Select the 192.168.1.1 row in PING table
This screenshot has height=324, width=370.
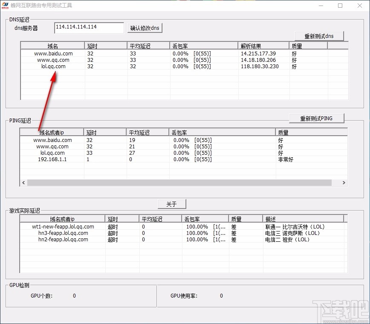[x=52, y=159]
